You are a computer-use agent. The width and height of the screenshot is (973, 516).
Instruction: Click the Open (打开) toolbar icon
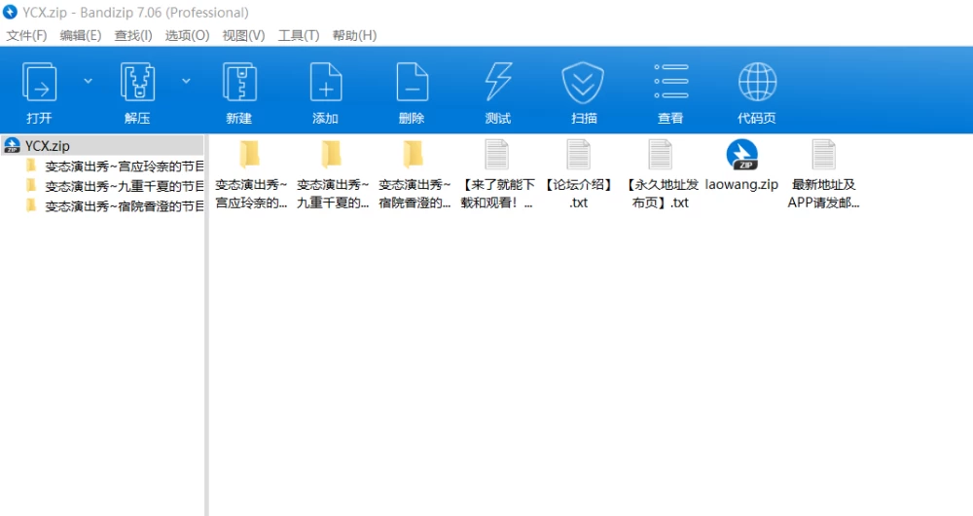[x=40, y=82]
